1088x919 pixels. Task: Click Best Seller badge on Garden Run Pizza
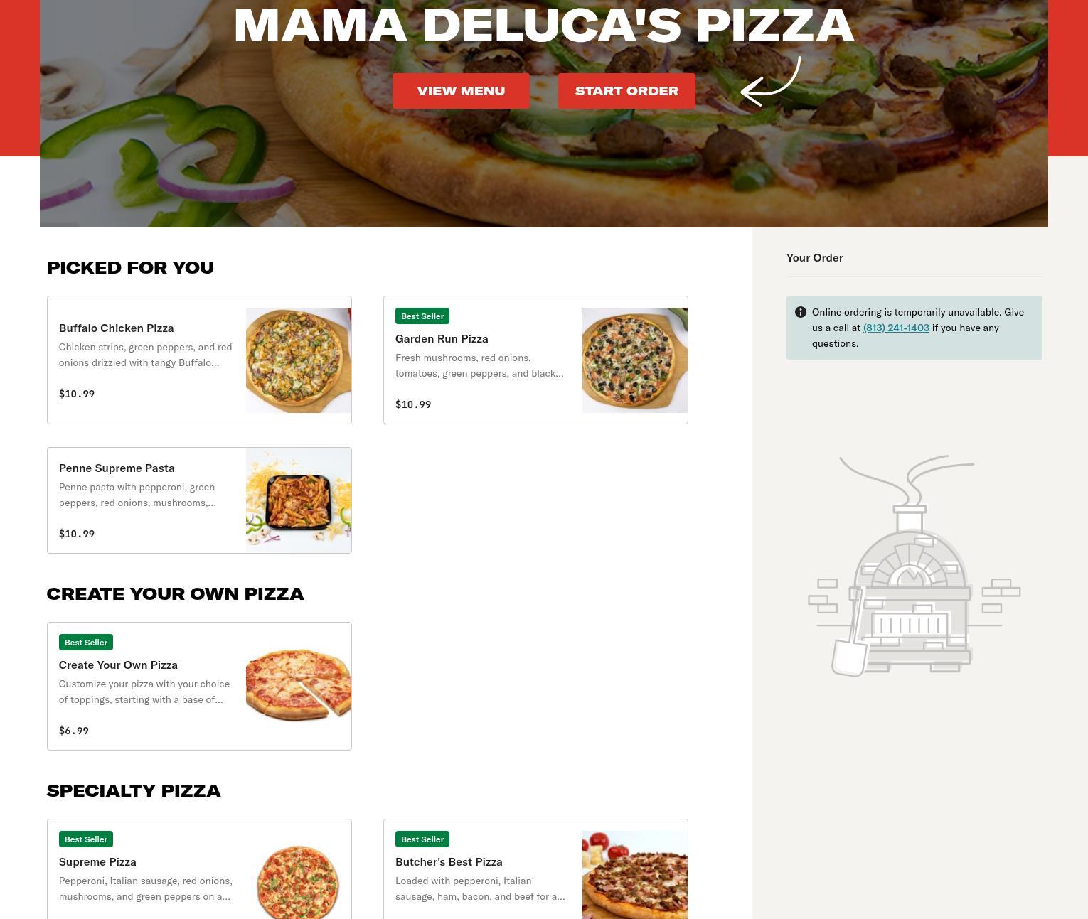point(422,316)
